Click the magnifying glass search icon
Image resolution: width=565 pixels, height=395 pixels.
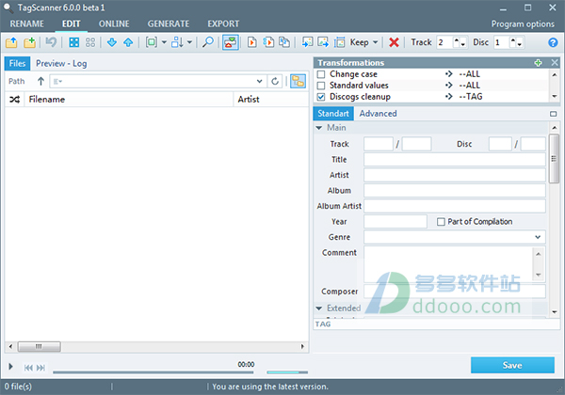point(207,42)
